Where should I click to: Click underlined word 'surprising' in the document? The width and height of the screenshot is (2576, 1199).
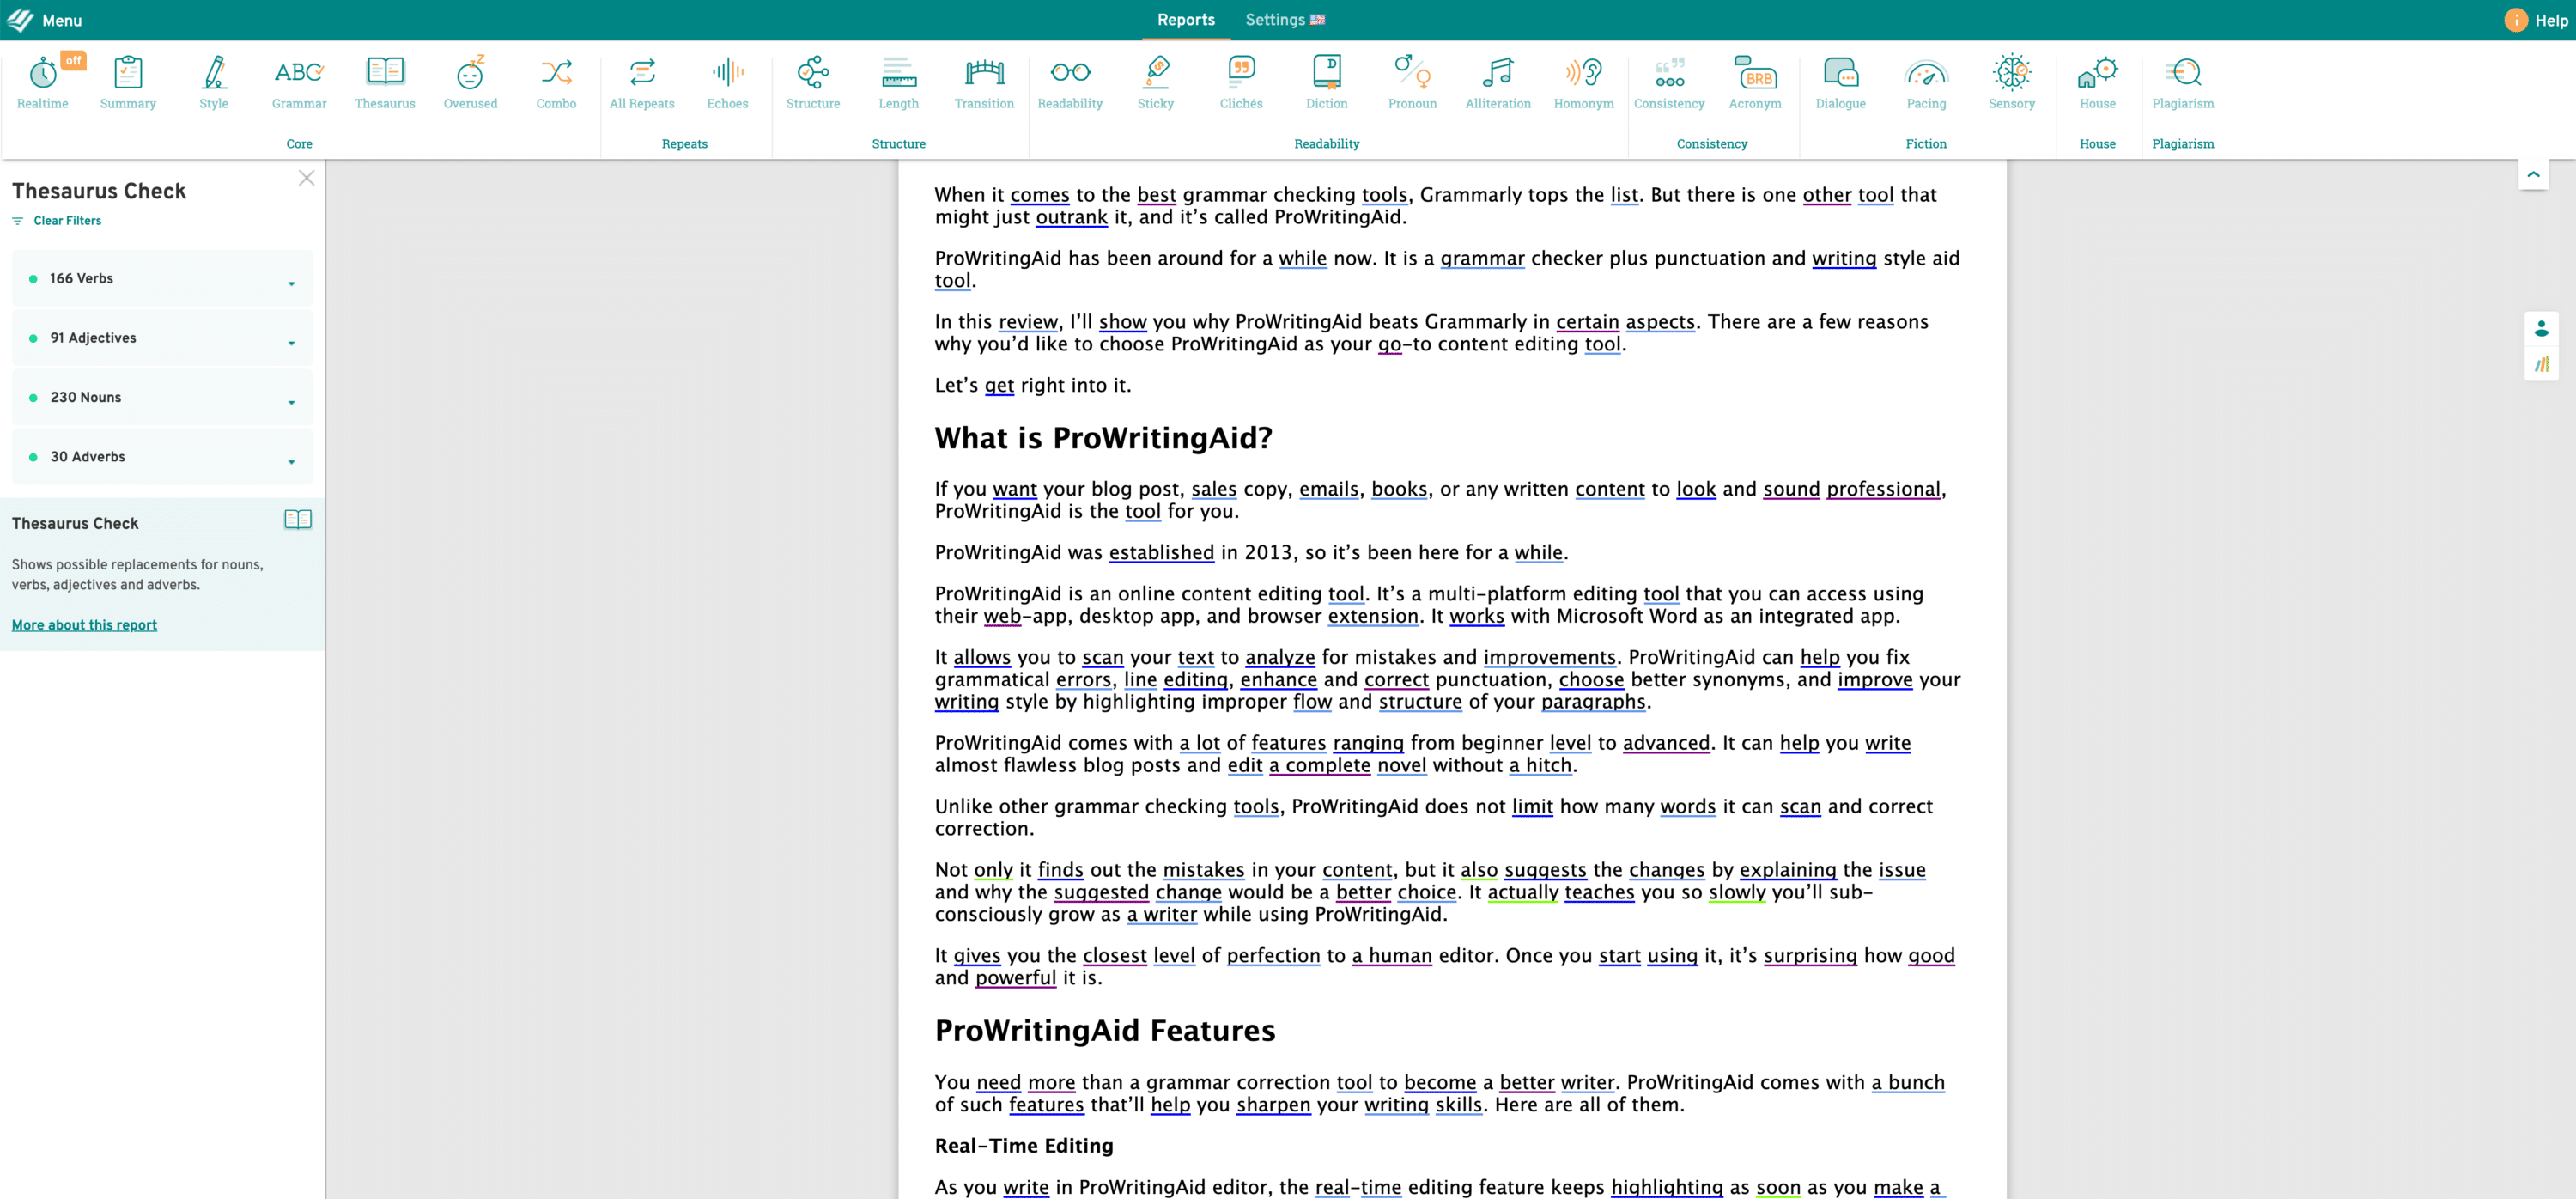tap(1809, 955)
